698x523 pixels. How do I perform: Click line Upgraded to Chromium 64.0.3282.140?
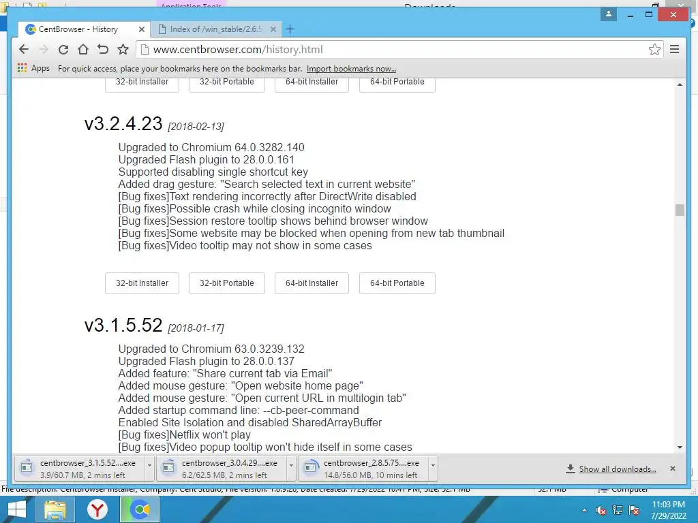click(211, 147)
